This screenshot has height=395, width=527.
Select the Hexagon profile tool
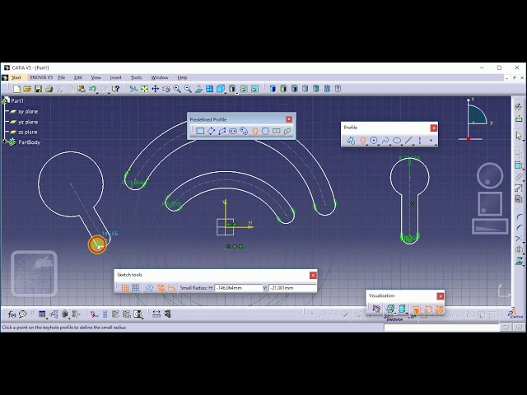click(x=265, y=131)
